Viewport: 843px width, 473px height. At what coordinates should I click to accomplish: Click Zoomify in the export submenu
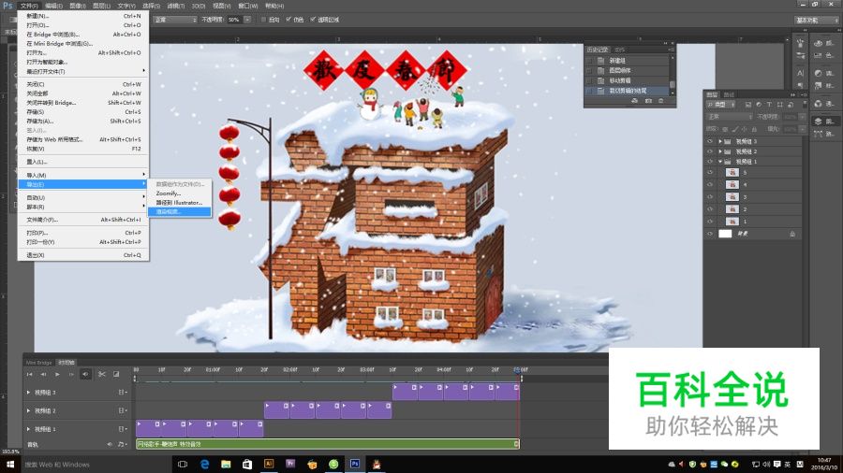[x=169, y=193]
